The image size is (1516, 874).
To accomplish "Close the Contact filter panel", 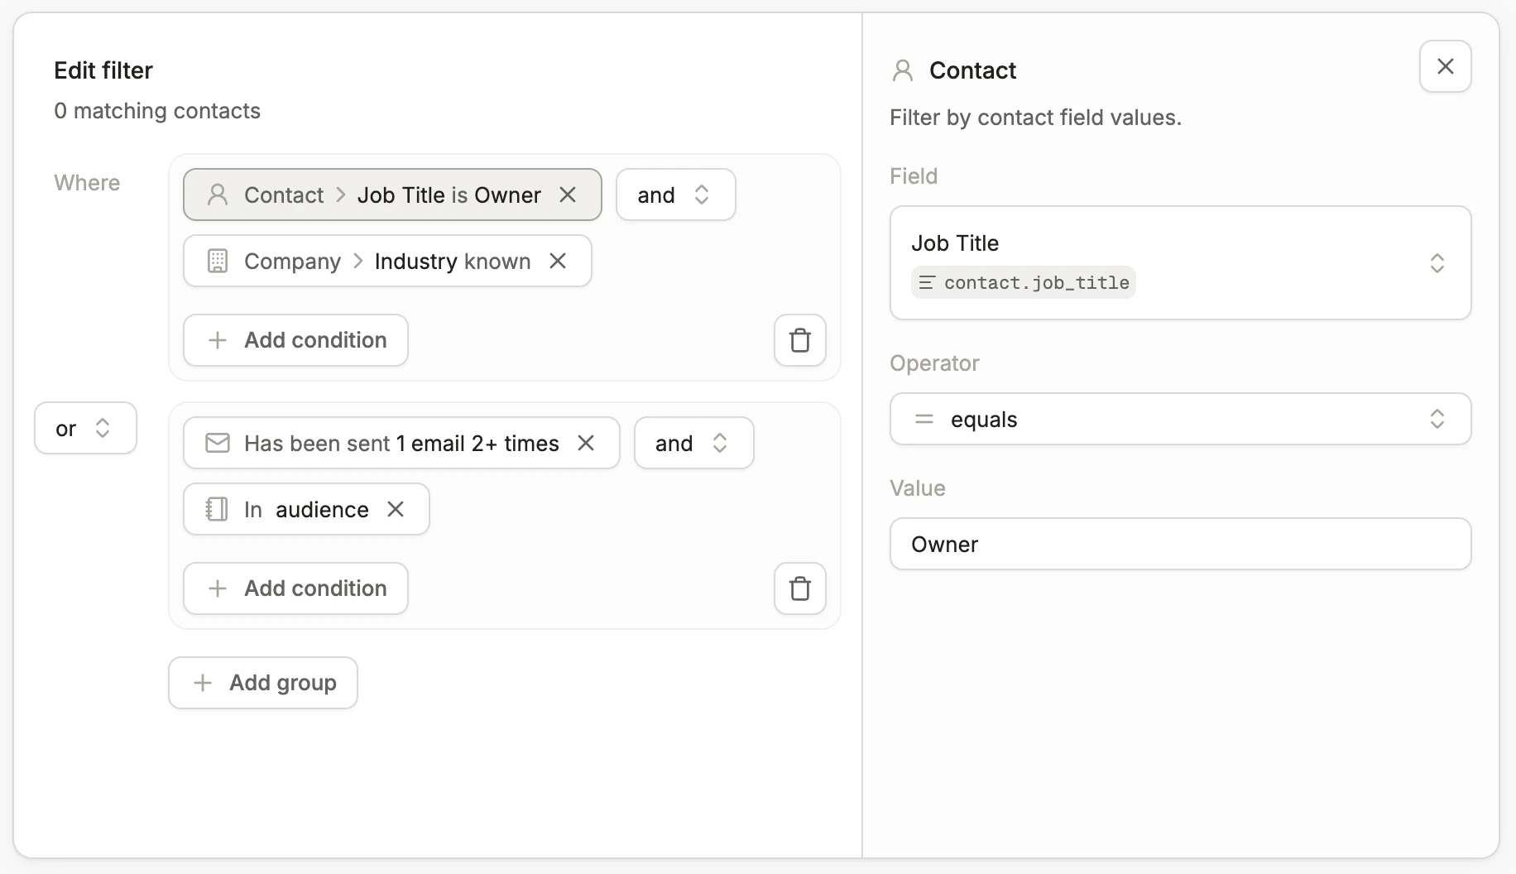I will pyautogui.click(x=1445, y=66).
